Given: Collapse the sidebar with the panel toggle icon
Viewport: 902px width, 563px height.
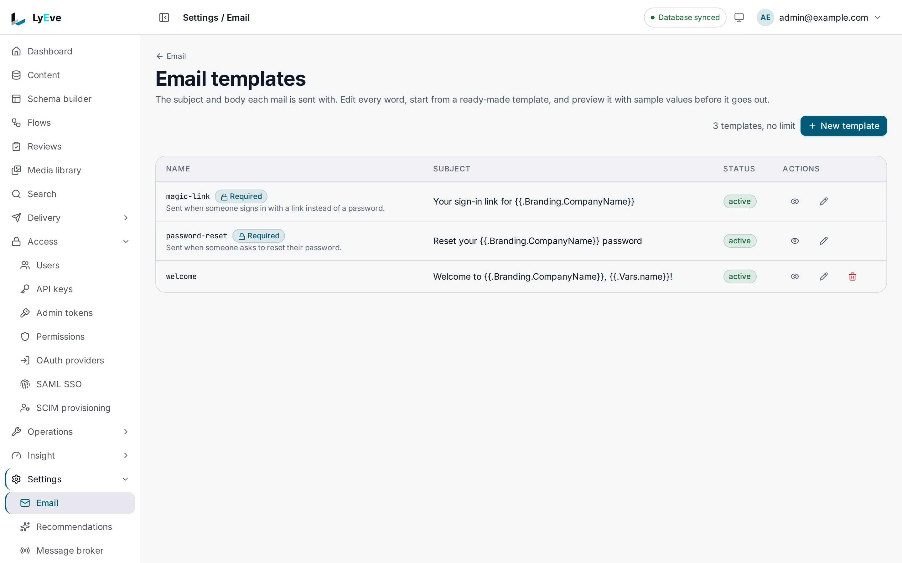Looking at the screenshot, I should (164, 18).
